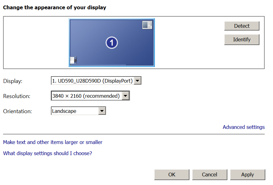The height and width of the screenshot is (185, 273).
Task: Confirm with the OK button
Action: pos(172,175)
